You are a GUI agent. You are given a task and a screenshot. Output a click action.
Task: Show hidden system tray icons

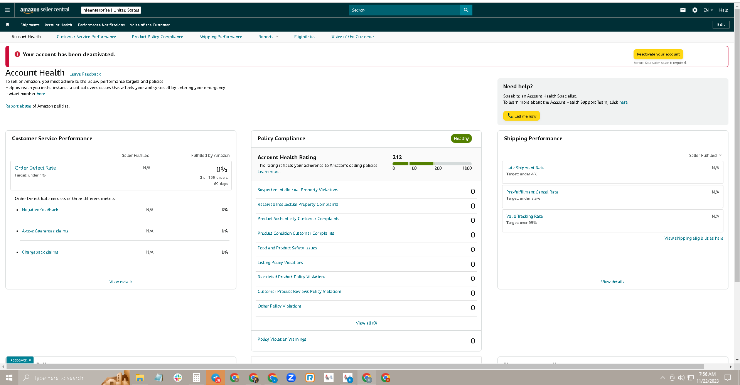[x=662, y=378]
